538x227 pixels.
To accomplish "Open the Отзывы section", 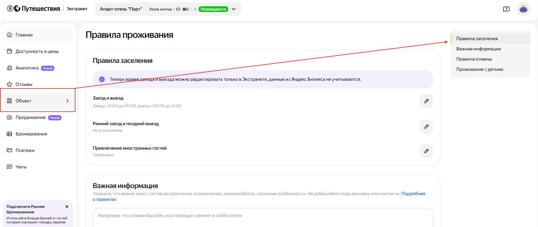I will (x=38, y=84).
